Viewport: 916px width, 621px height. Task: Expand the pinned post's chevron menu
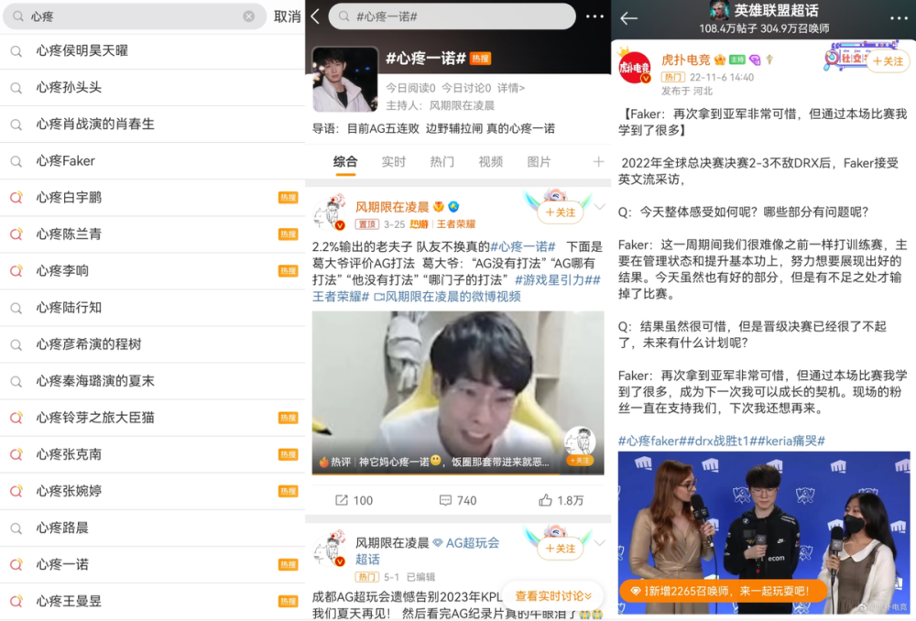(599, 207)
